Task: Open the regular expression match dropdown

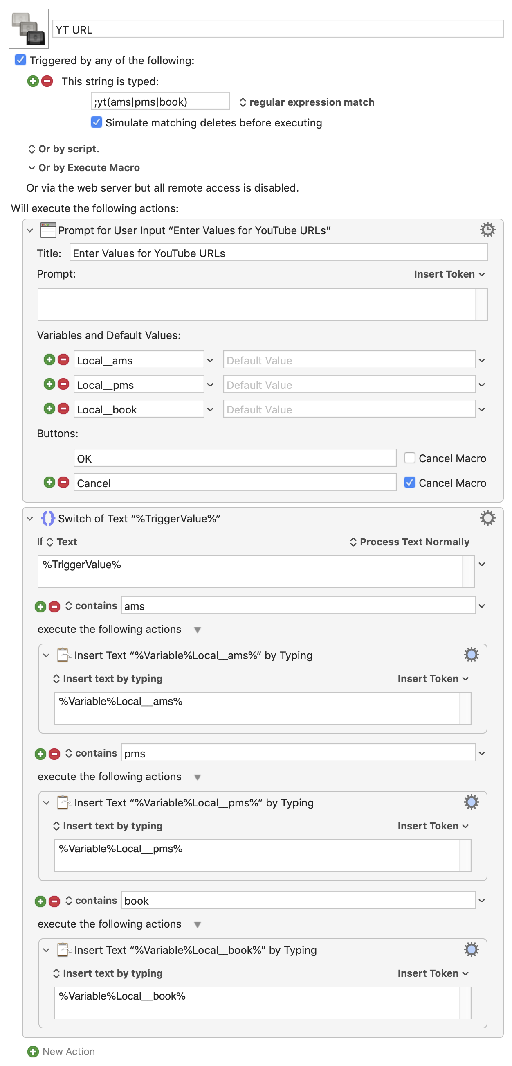Action: [307, 102]
